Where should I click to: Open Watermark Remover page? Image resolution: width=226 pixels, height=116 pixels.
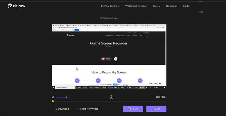[136, 6]
